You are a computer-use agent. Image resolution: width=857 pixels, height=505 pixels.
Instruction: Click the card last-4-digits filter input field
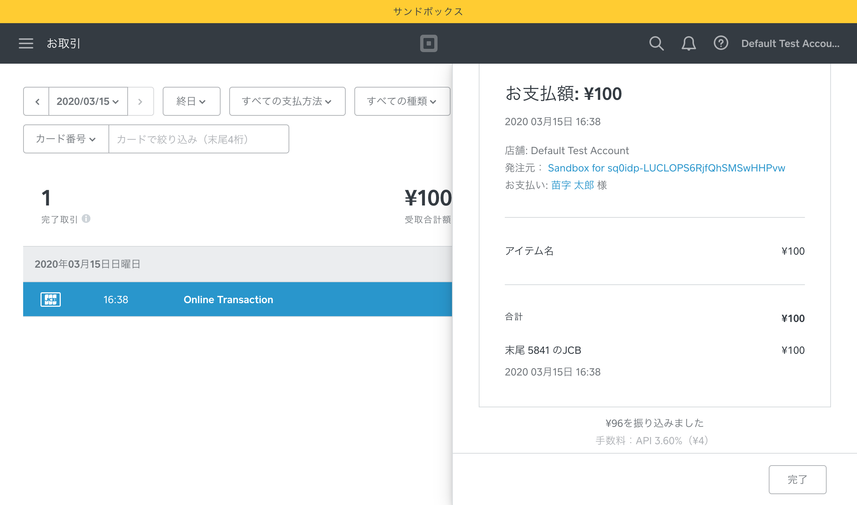point(199,139)
